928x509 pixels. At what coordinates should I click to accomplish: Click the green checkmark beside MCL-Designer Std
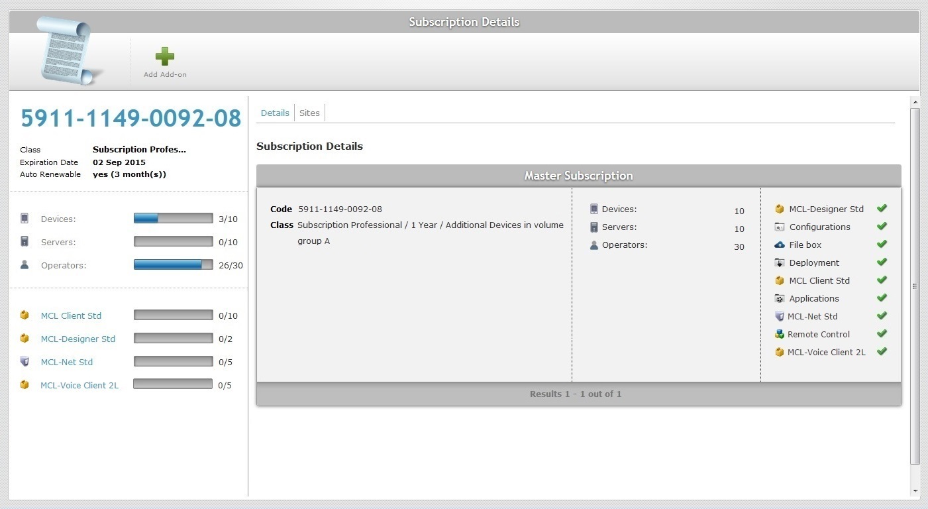[882, 208]
